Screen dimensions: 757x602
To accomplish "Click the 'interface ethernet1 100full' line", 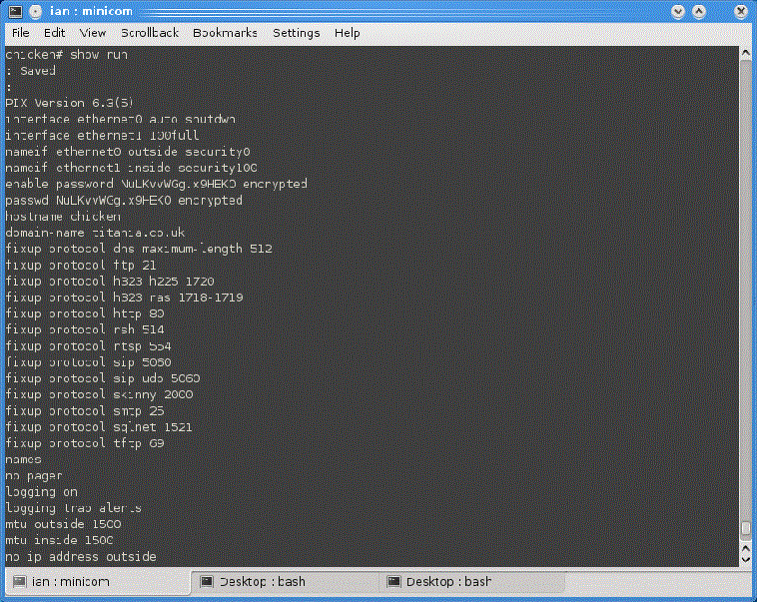I will pyautogui.click(x=102, y=135).
